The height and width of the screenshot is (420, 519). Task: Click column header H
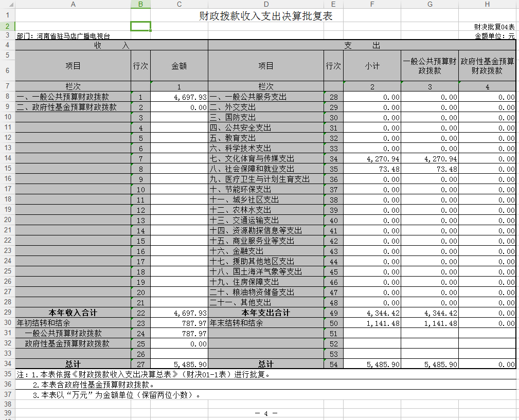pyautogui.click(x=487, y=4)
